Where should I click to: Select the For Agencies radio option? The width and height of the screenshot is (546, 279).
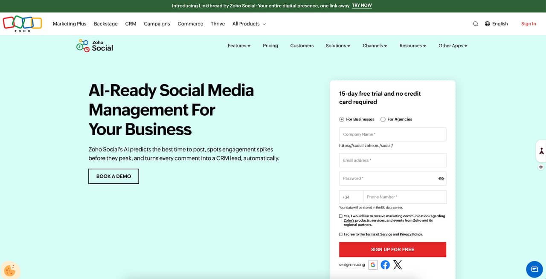click(x=383, y=120)
